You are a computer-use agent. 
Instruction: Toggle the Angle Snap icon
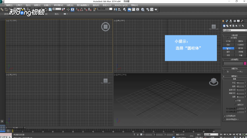point(81,9)
